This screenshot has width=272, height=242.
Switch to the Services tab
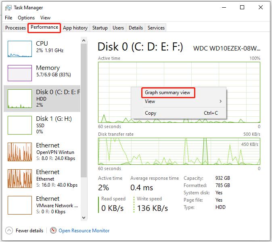[156, 28]
